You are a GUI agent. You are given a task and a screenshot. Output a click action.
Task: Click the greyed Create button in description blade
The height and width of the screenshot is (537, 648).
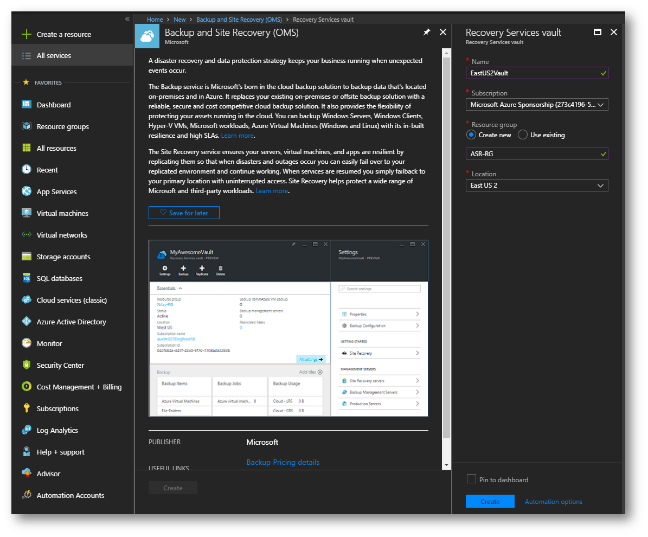click(173, 488)
